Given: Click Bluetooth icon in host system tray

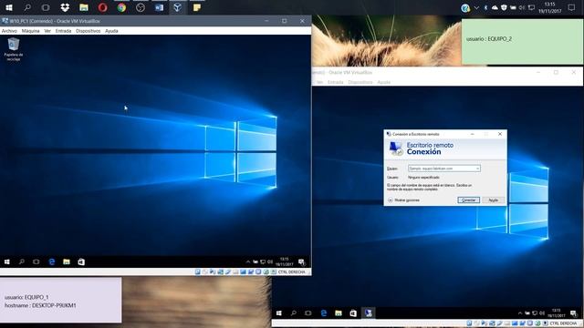Looking at the screenshot, I should pyautogui.click(x=485, y=7).
